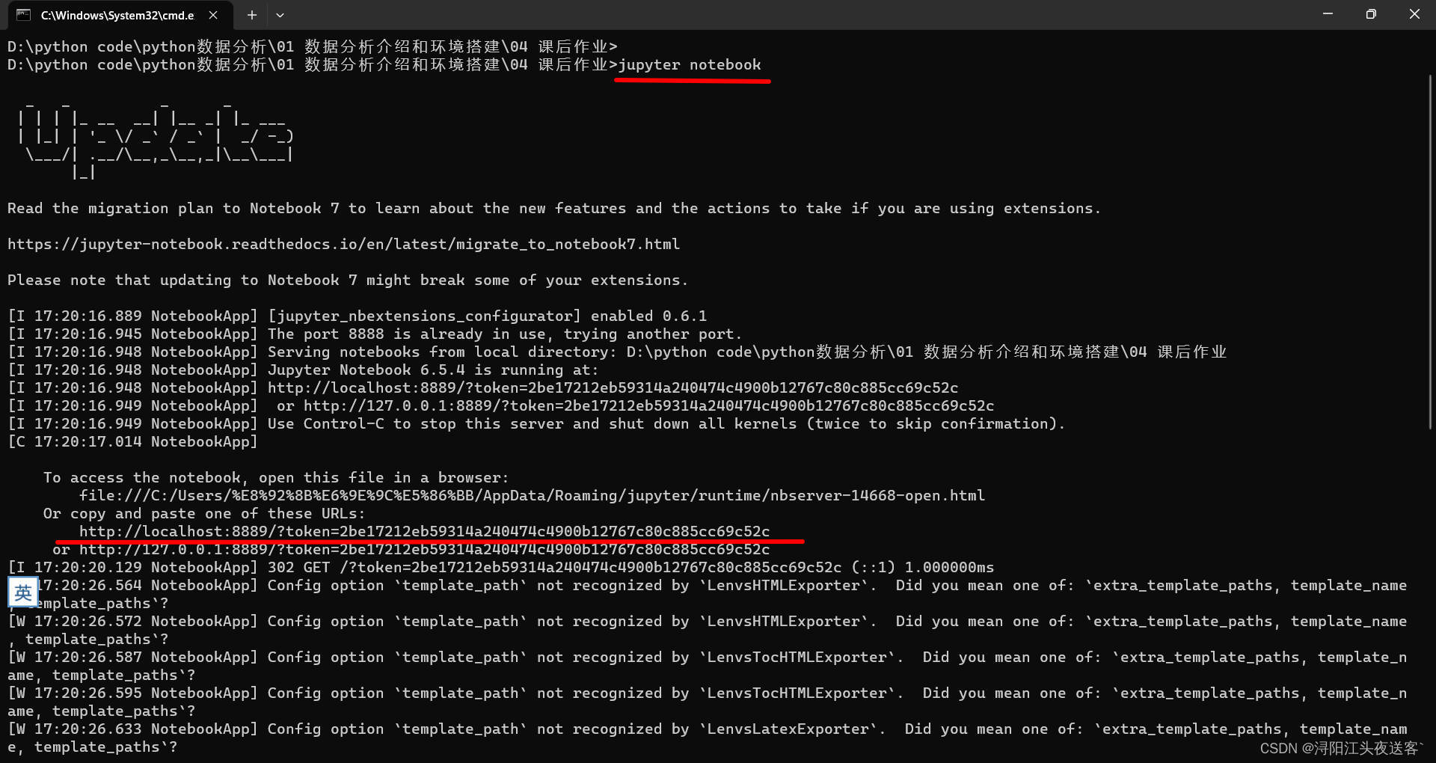The image size is (1436, 763).
Task: Click 'Use Control-C to stop this server' line
Action: (x=536, y=423)
